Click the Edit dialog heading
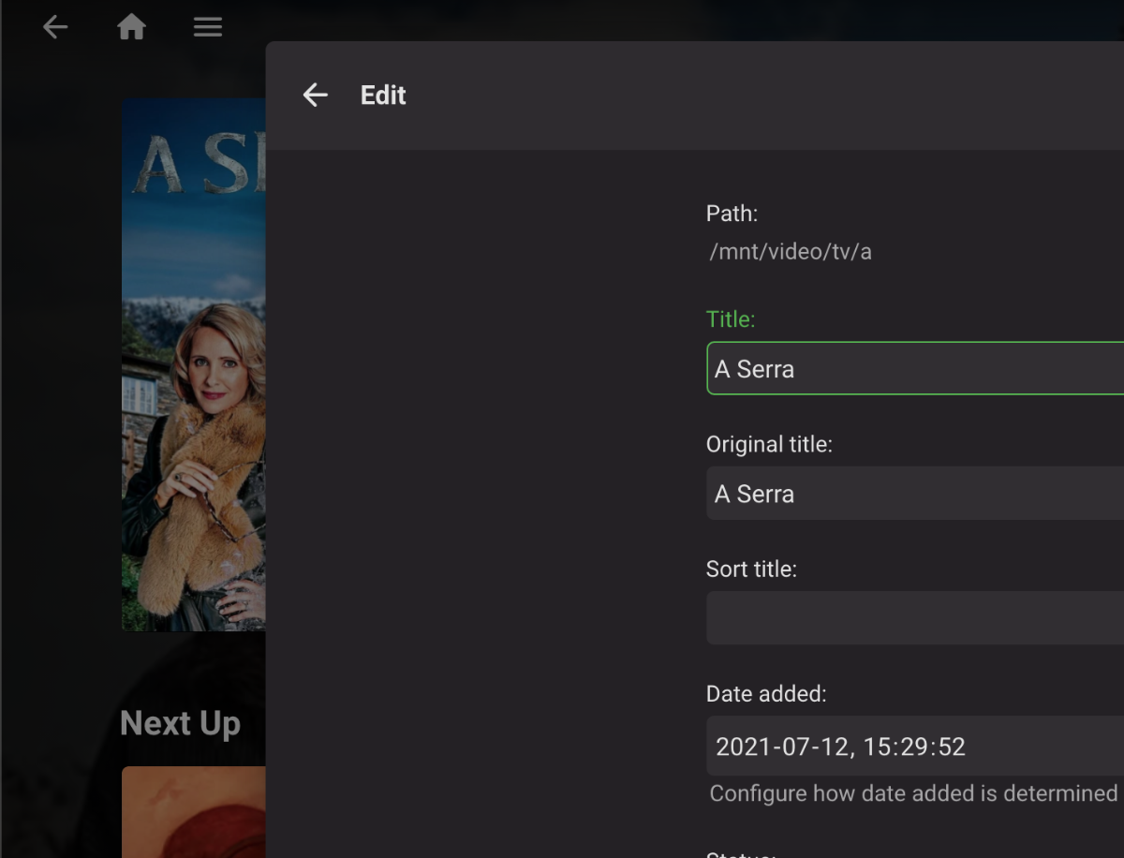 pyautogui.click(x=383, y=96)
